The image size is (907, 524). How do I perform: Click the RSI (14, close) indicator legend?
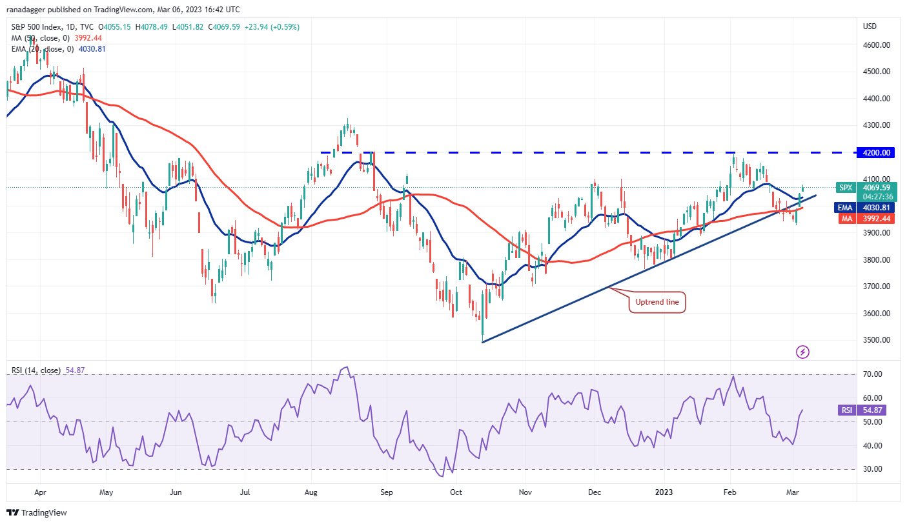coord(36,370)
